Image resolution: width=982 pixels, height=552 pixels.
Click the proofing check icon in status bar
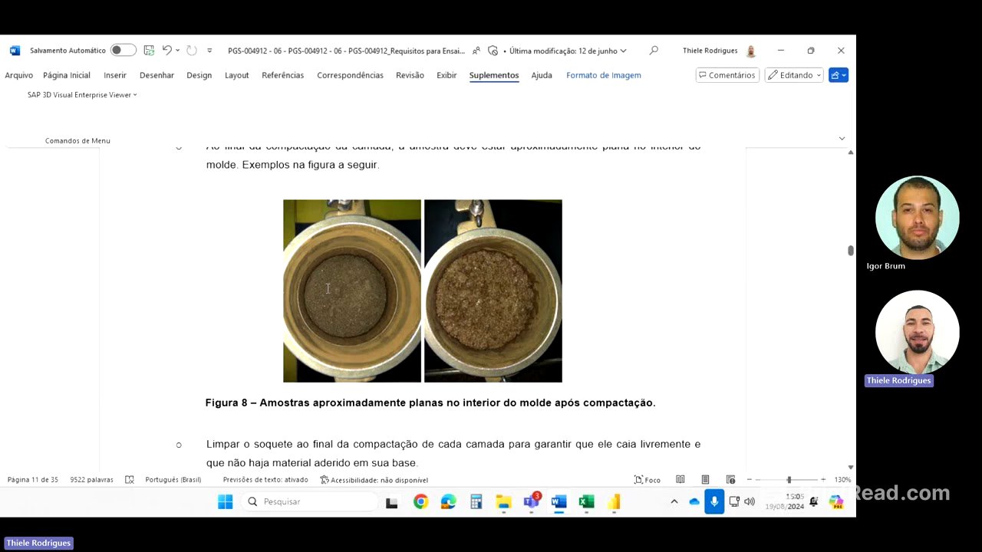(130, 480)
